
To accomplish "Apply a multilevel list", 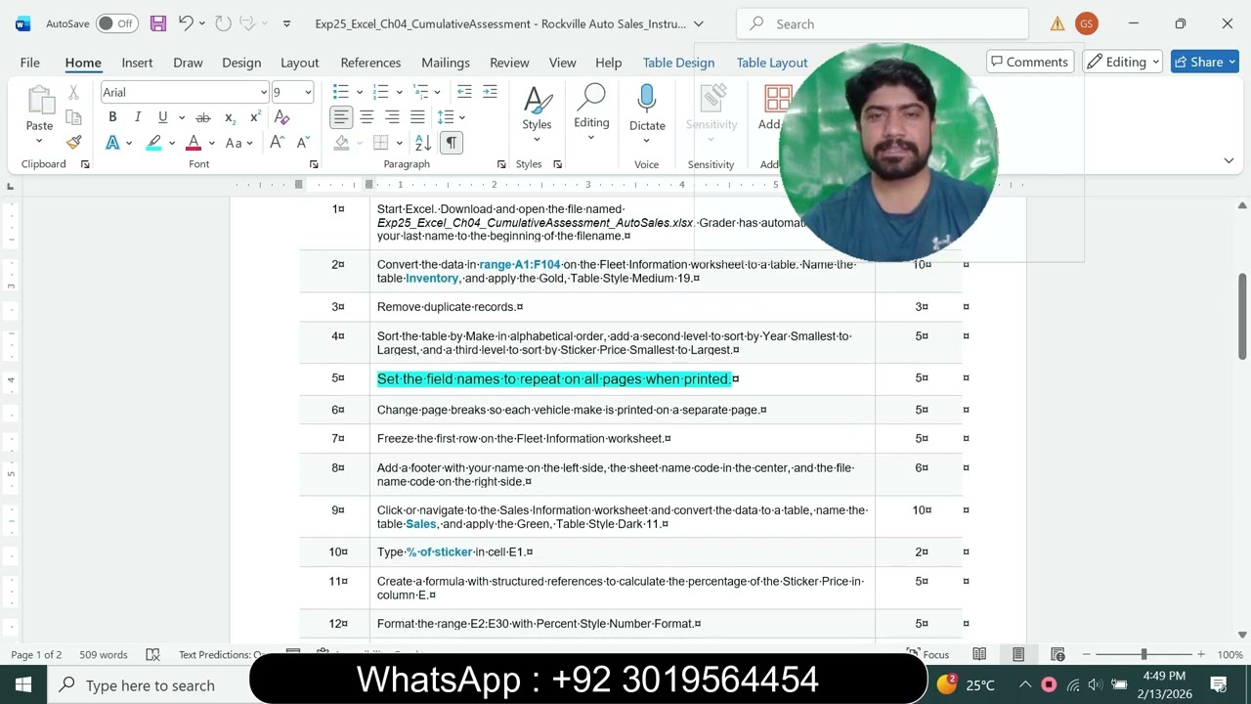I will [420, 92].
